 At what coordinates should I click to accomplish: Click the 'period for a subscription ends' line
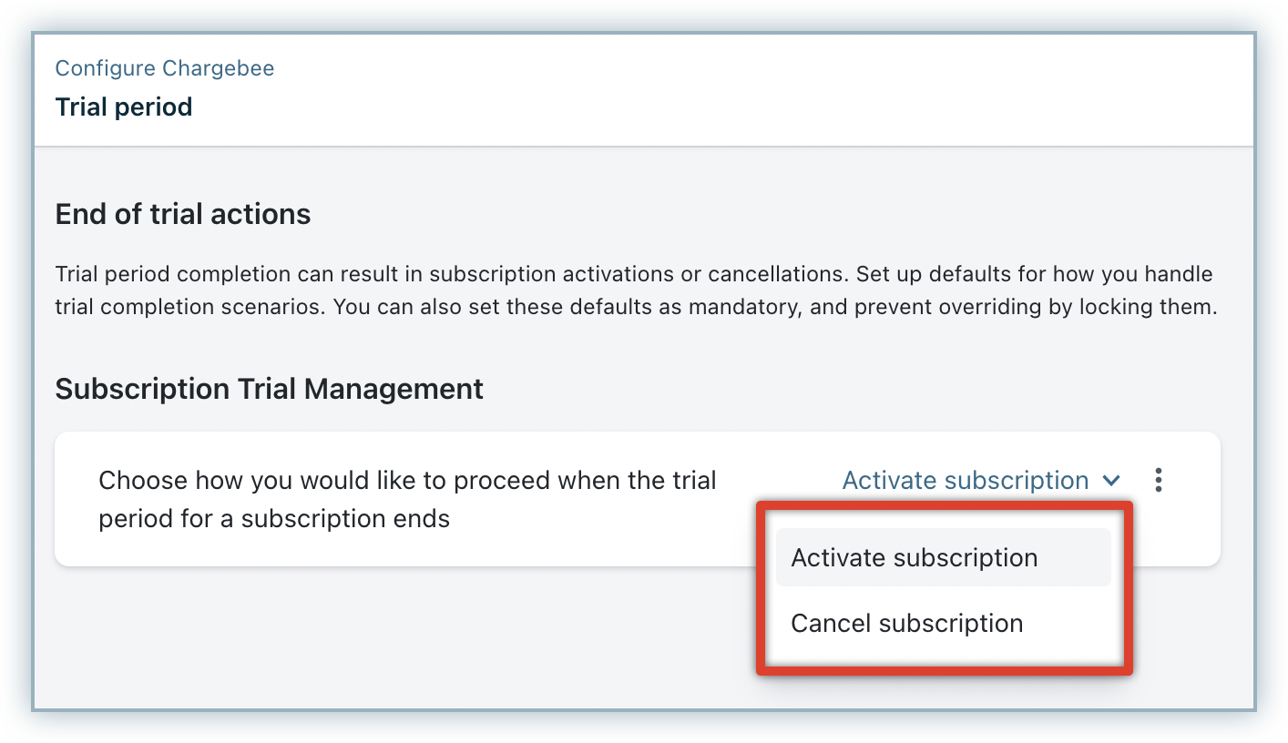(x=274, y=519)
